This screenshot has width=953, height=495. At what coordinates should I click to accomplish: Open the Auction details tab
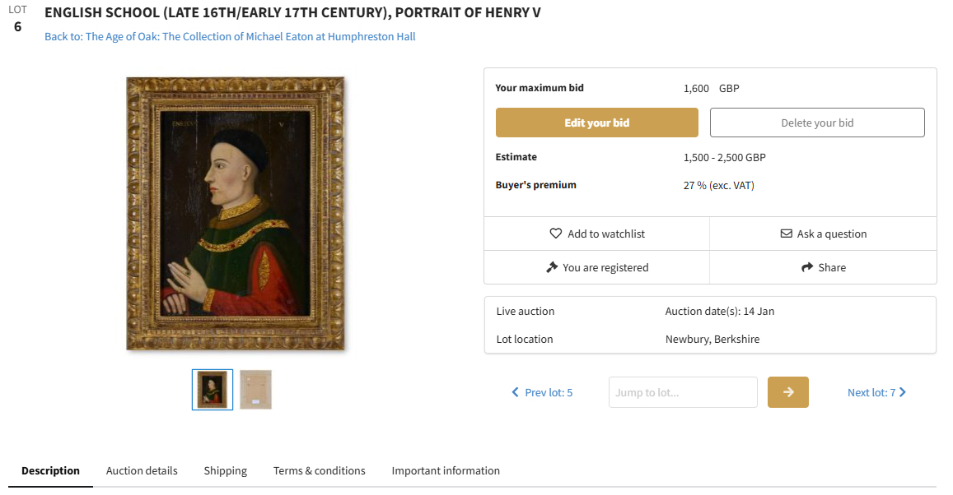point(142,470)
